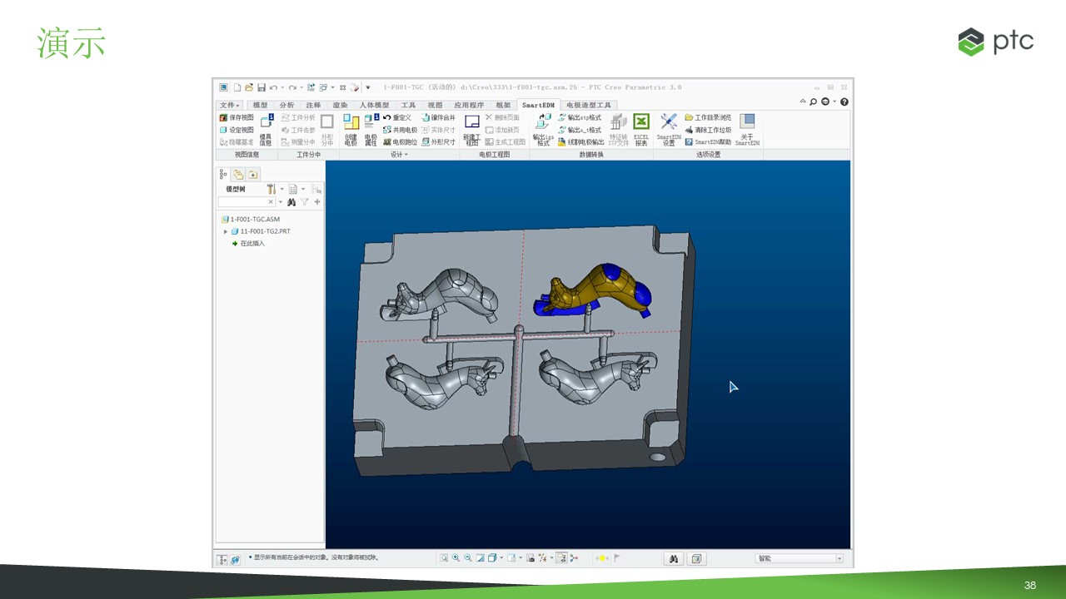Click 电极跑位 electrode offset tool
Image resolution: width=1066 pixels, height=599 pixels.
click(x=400, y=142)
